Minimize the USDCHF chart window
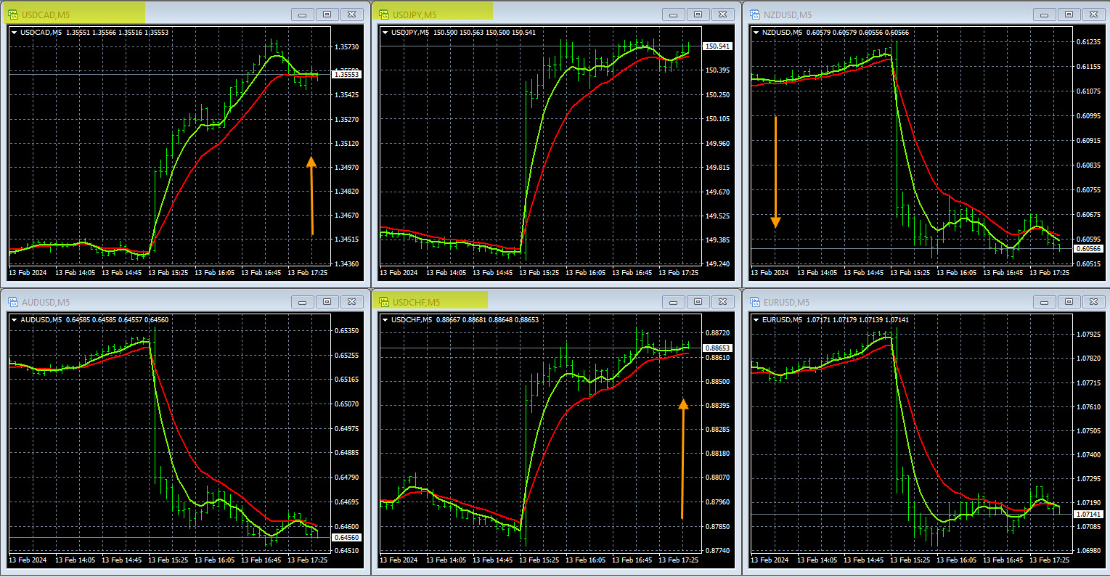 pos(673,302)
